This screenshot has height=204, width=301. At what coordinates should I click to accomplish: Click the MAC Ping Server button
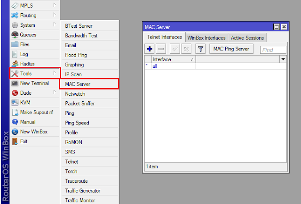(231, 49)
